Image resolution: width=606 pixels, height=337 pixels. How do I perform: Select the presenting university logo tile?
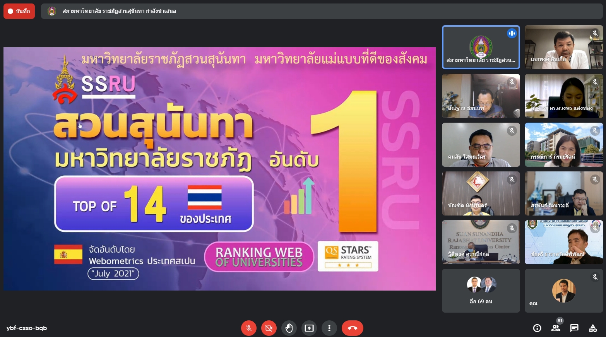click(x=481, y=47)
